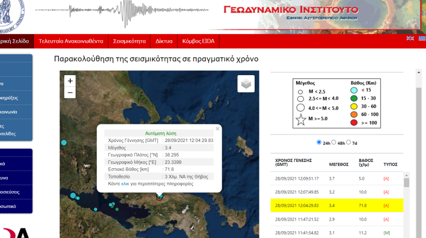This screenshot has height=238, width=426.
Task: Click the yellow '30 - 60' depth swatch
Action: tap(354, 106)
